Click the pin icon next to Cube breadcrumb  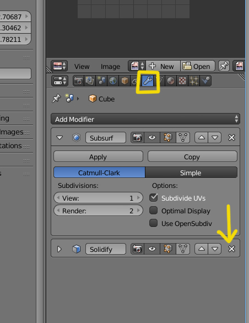[x=56, y=99]
